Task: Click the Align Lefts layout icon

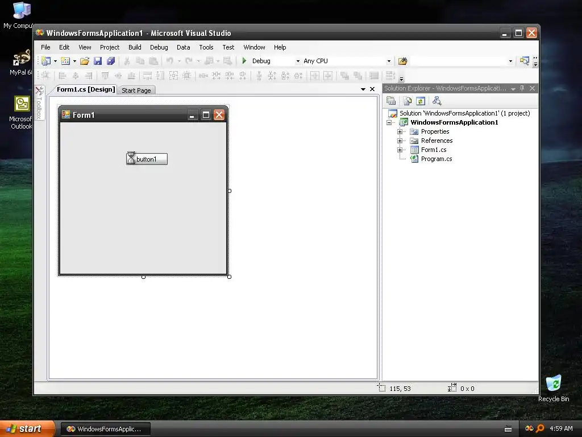Action: [63, 76]
